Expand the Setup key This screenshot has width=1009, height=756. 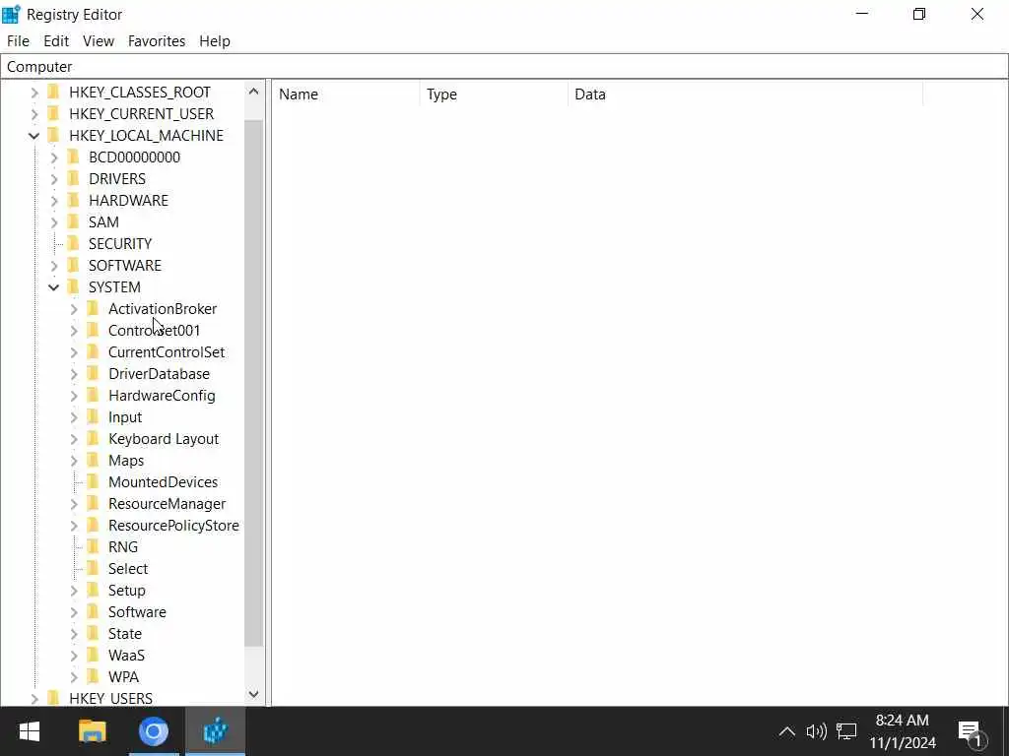click(x=74, y=591)
